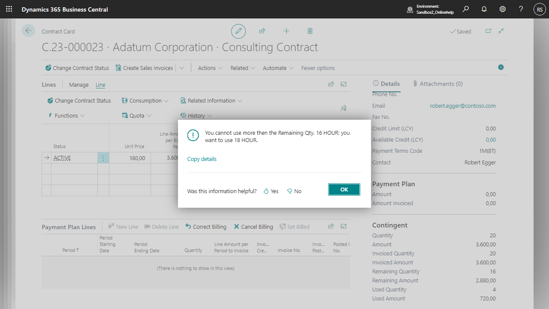The image size is (549, 309).
Task: Click Change Contract Status in top action bar
Action: tap(77, 68)
